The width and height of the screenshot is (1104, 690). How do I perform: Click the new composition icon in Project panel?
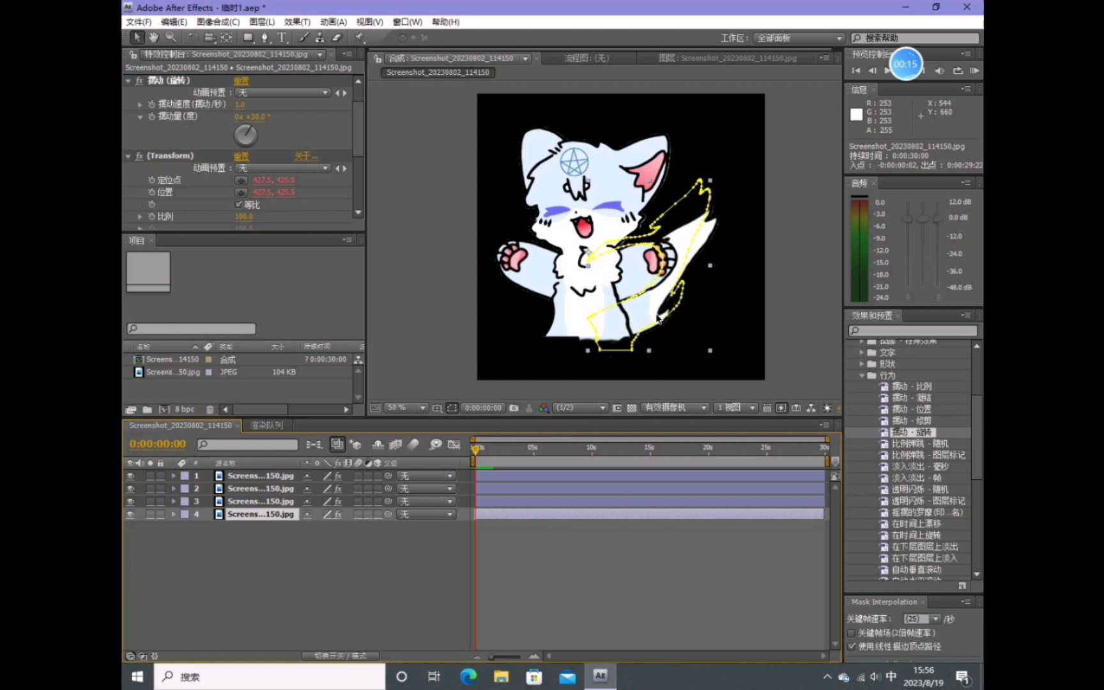[164, 410]
